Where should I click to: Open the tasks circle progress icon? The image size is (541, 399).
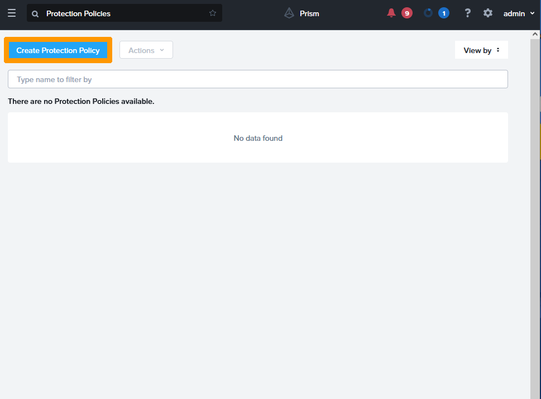pyautogui.click(x=428, y=13)
